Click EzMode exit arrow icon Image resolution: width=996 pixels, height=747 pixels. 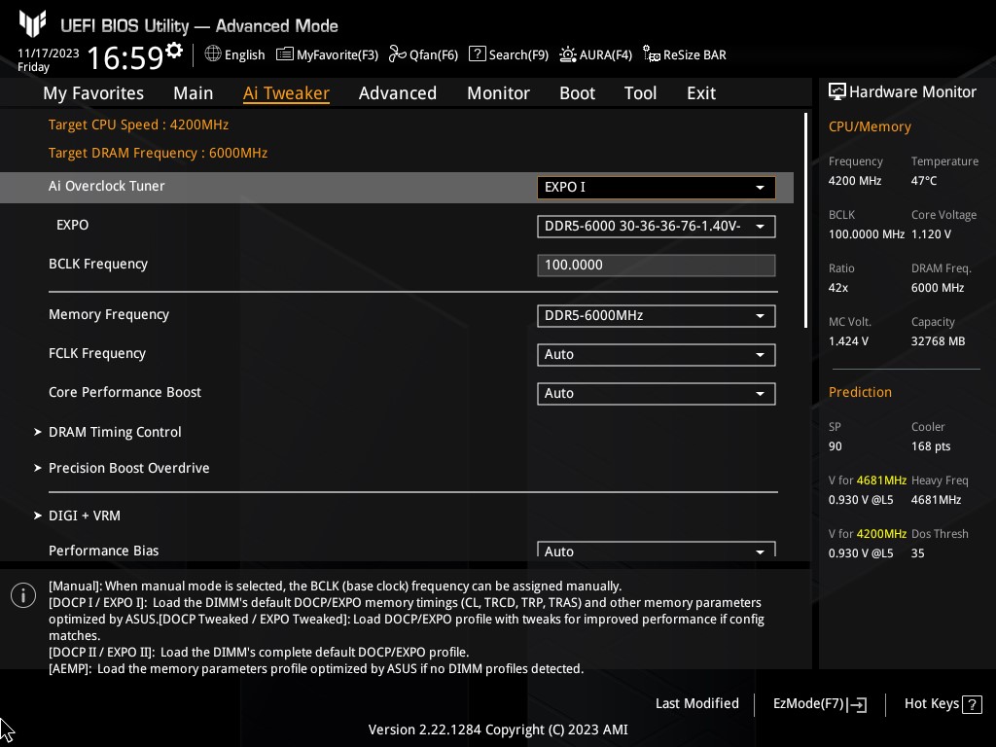[857, 704]
